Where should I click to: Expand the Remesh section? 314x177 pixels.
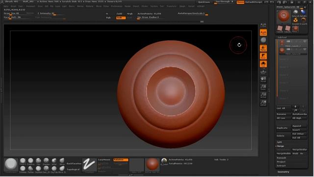tap(281, 158)
